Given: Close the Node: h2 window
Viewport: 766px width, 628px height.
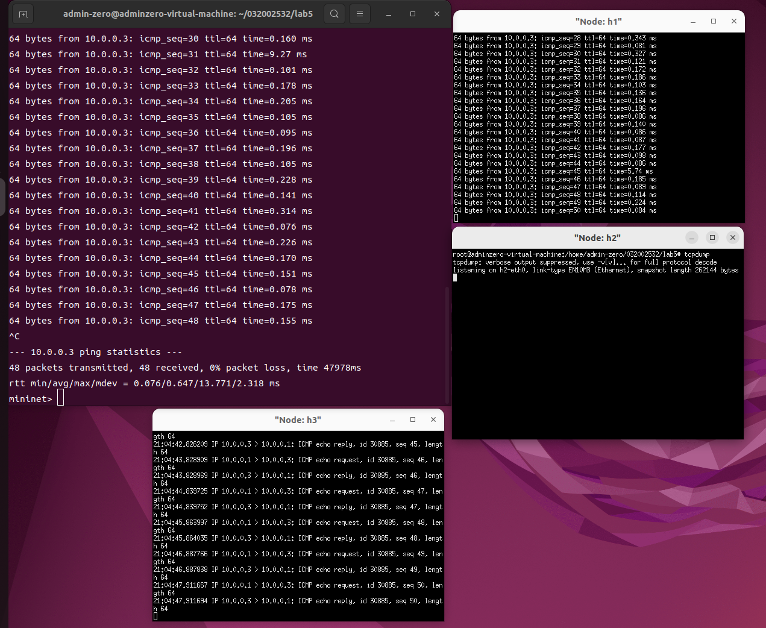Looking at the screenshot, I should coord(733,237).
